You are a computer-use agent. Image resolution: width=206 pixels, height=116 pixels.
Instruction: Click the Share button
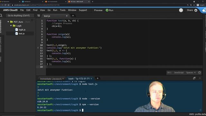pyautogui.click(x=190, y=10)
